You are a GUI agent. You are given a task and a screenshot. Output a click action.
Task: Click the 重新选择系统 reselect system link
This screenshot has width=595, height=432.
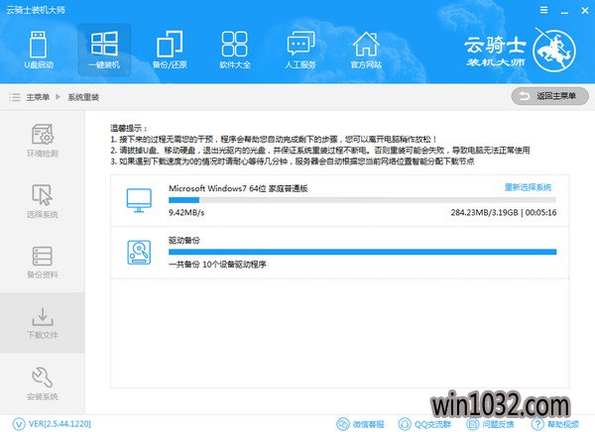528,187
